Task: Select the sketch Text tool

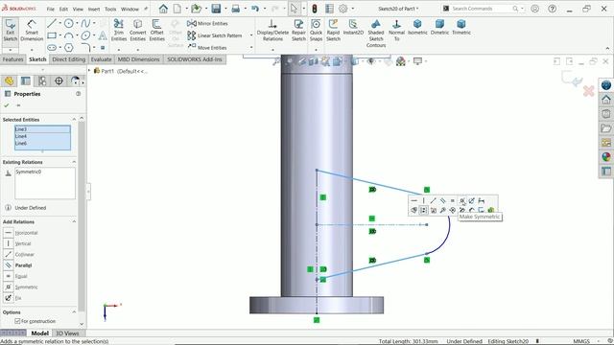Action: [103, 35]
